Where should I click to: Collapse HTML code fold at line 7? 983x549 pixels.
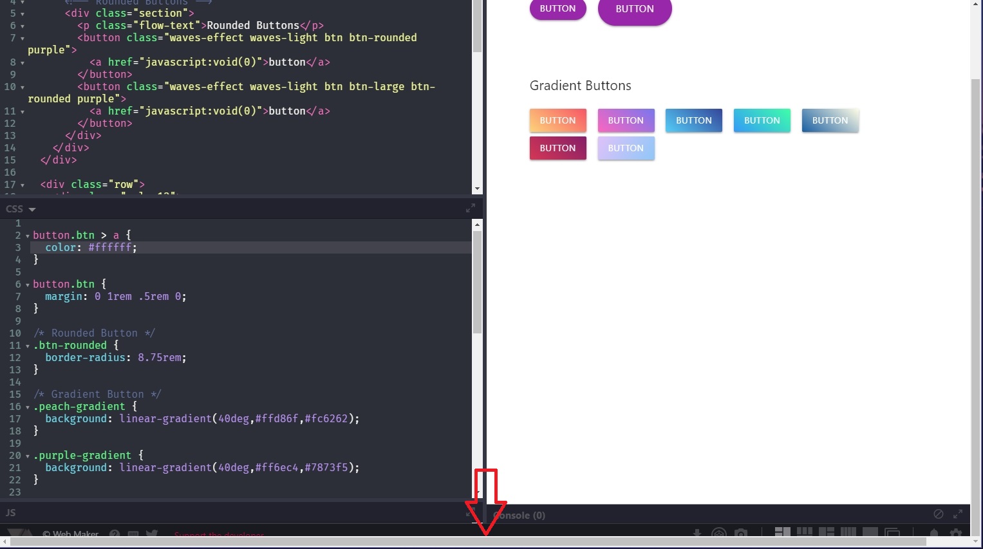coord(23,38)
